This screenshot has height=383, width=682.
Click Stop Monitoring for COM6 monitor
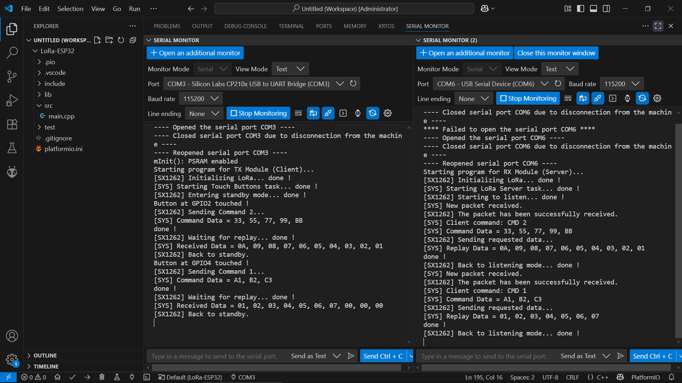pyautogui.click(x=528, y=98)
